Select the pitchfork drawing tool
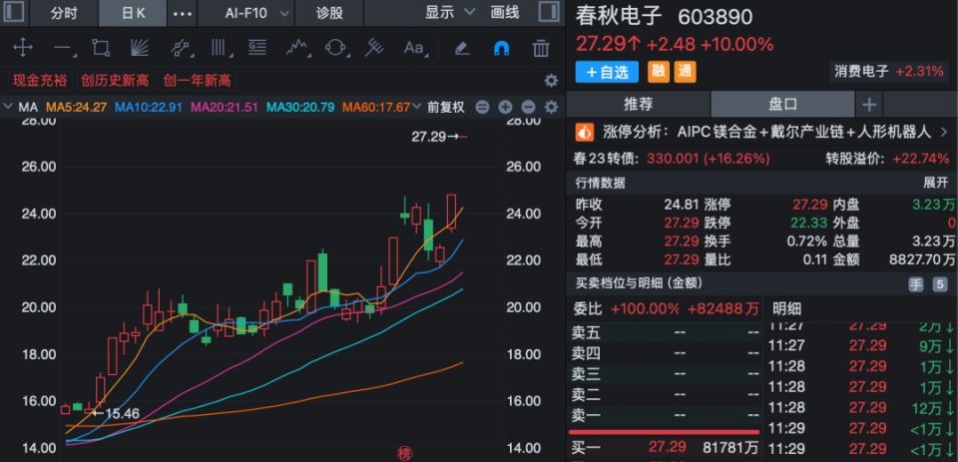 pyautogui.click(x=374, y=47)
